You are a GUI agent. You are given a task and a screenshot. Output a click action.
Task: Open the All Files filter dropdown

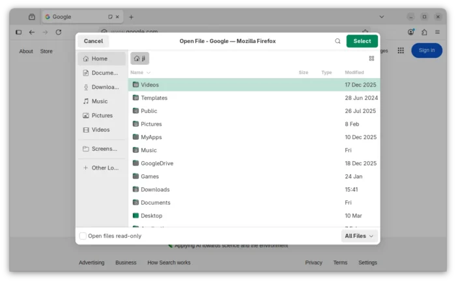coord(359,236)
